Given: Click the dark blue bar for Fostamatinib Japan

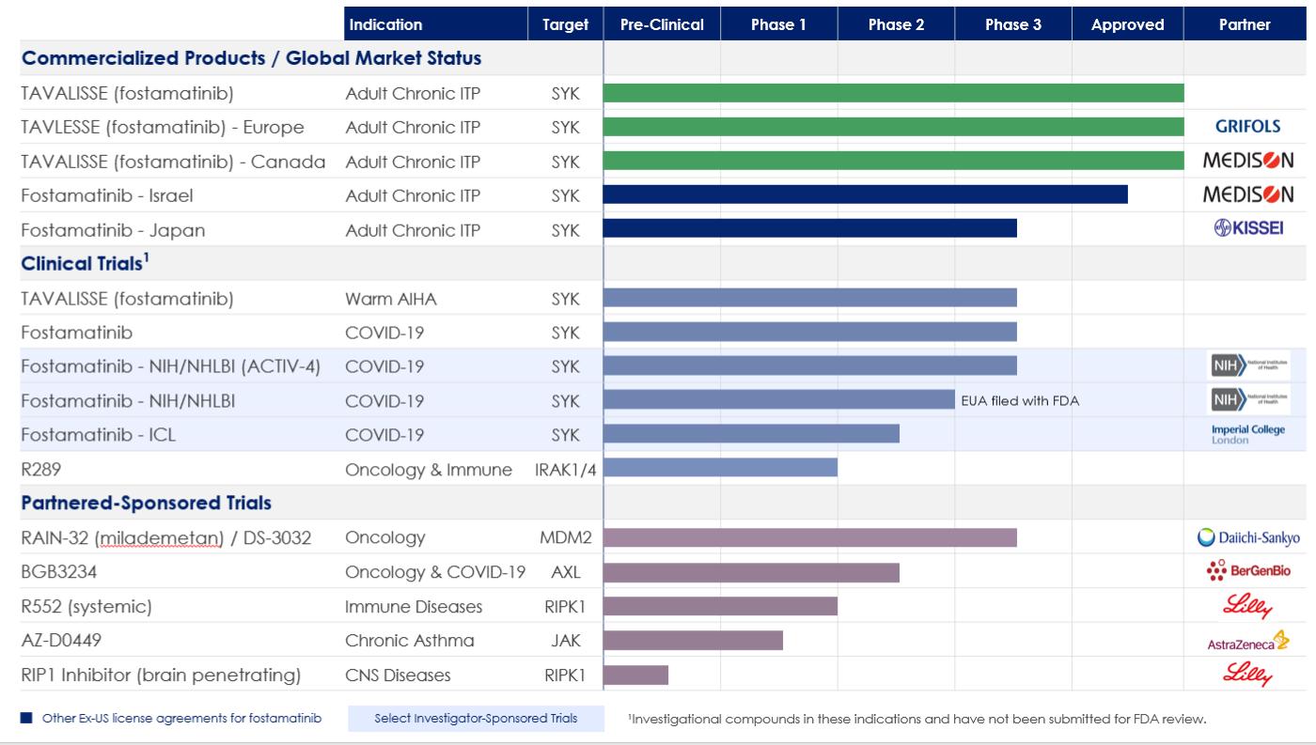Looking at the screenshot, I should point(810,228).
